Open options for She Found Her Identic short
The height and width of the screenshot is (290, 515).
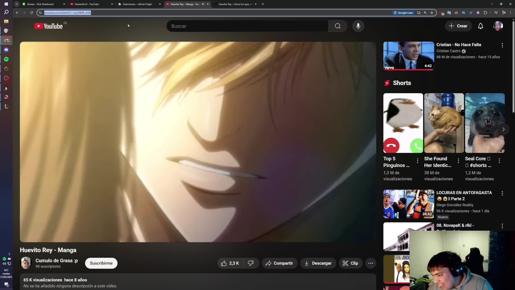pos(458,161)
